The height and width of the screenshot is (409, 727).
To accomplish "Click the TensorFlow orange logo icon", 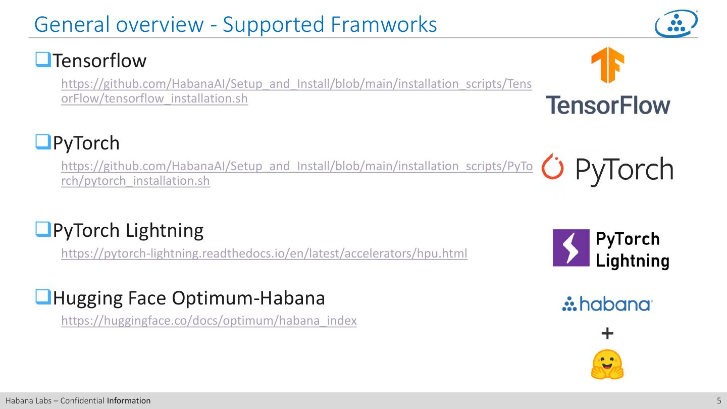I will [x=608, y=65].
